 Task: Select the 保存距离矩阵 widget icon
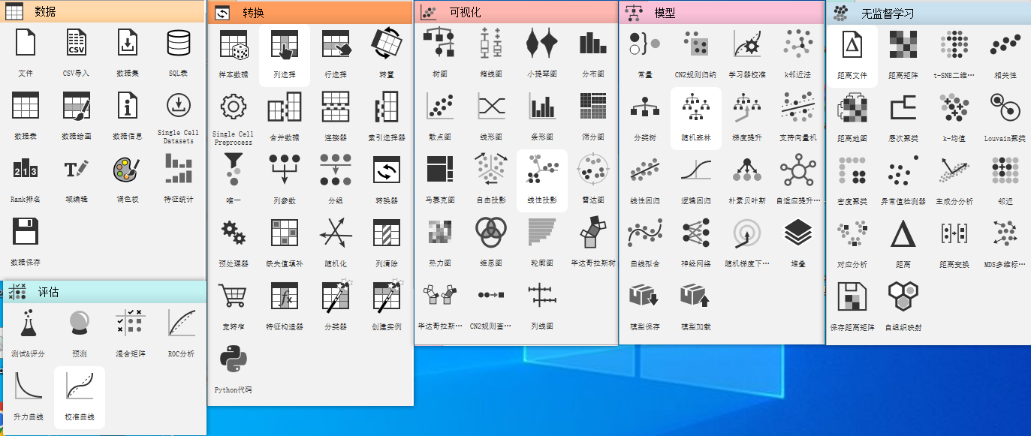pyautogui.click(x=852, y=296)
